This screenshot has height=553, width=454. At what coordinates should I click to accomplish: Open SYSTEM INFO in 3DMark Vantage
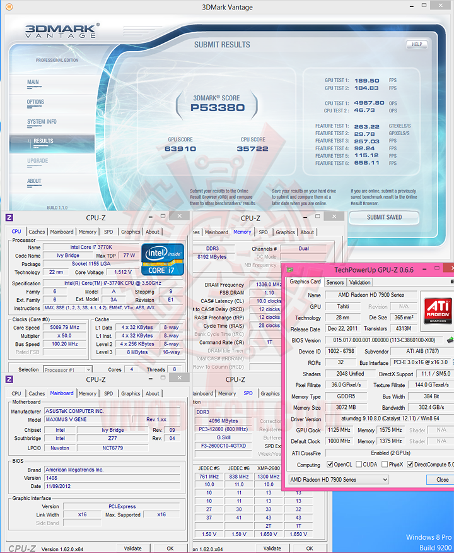(x=42, y=122)
